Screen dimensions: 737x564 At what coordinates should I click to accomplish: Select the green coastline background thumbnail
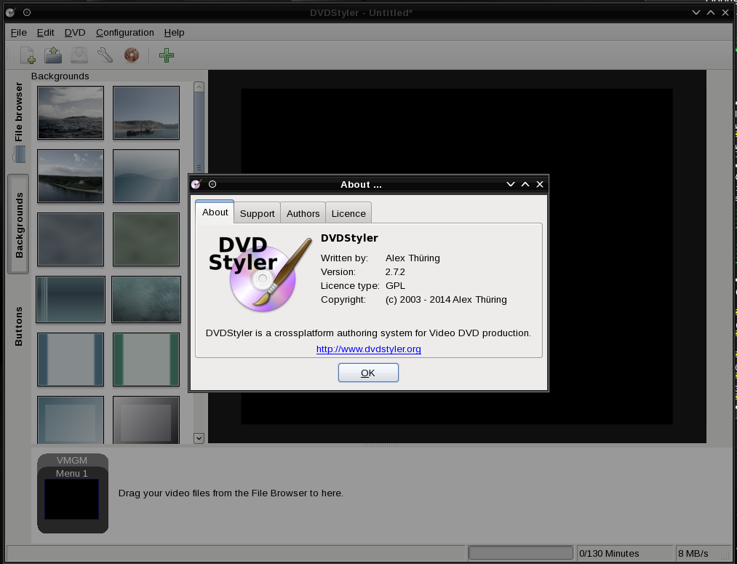click(x=71, y=176)
